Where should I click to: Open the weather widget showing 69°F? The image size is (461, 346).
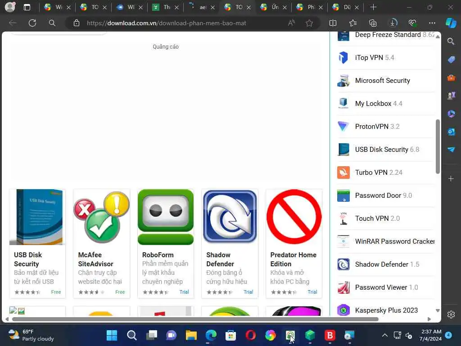click(x=31, y=335)
